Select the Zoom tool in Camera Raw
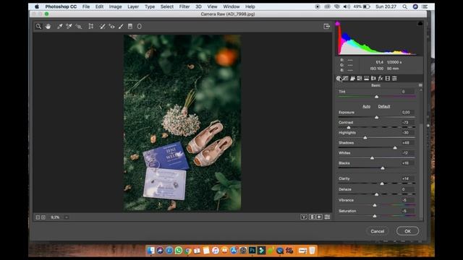The width and height of the screenshot is (463, 260). [x=38, y=26]
